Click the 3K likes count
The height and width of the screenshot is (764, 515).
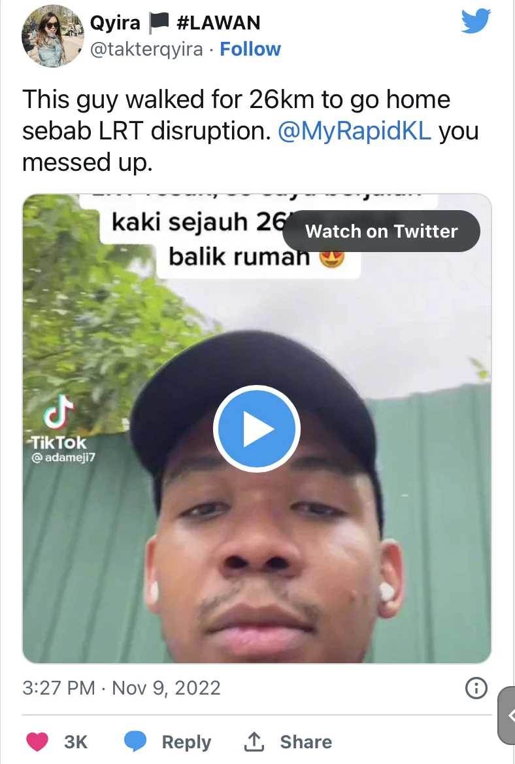(x=76, y=742)
